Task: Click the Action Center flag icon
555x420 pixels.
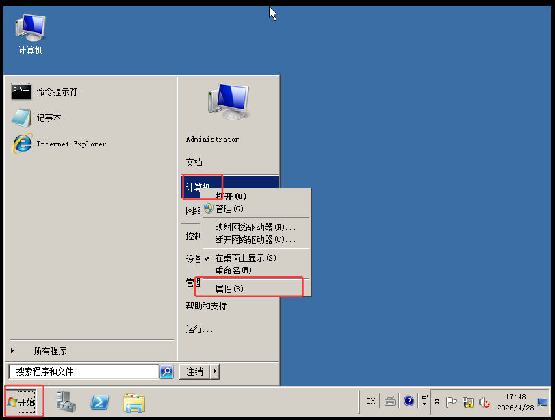Action: pos(451,402)
